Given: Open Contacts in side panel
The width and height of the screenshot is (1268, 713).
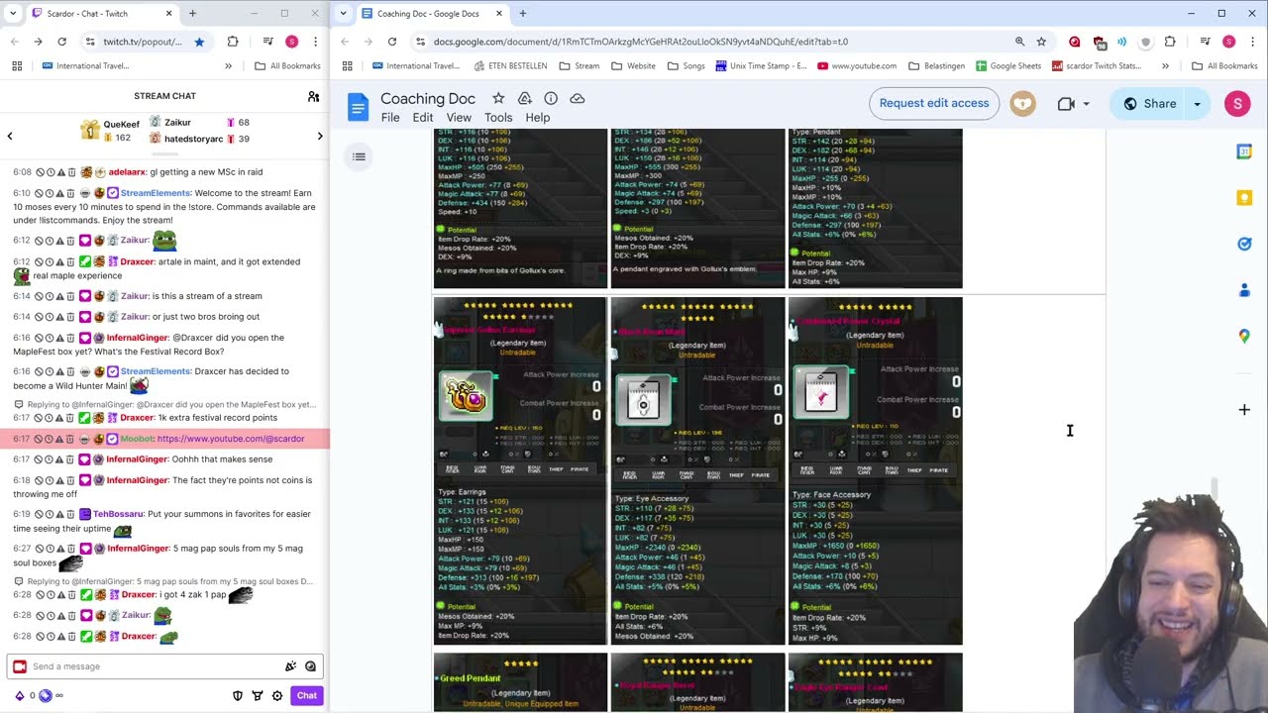Looking at the screenshot, I should pyautogui.click(x=1244, y=290).
